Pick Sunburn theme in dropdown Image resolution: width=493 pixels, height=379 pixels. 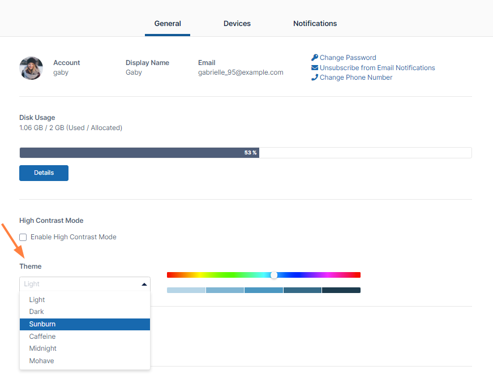(x=42, y=324)
